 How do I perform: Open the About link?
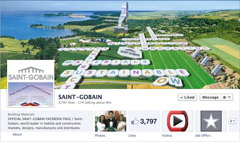17,134
